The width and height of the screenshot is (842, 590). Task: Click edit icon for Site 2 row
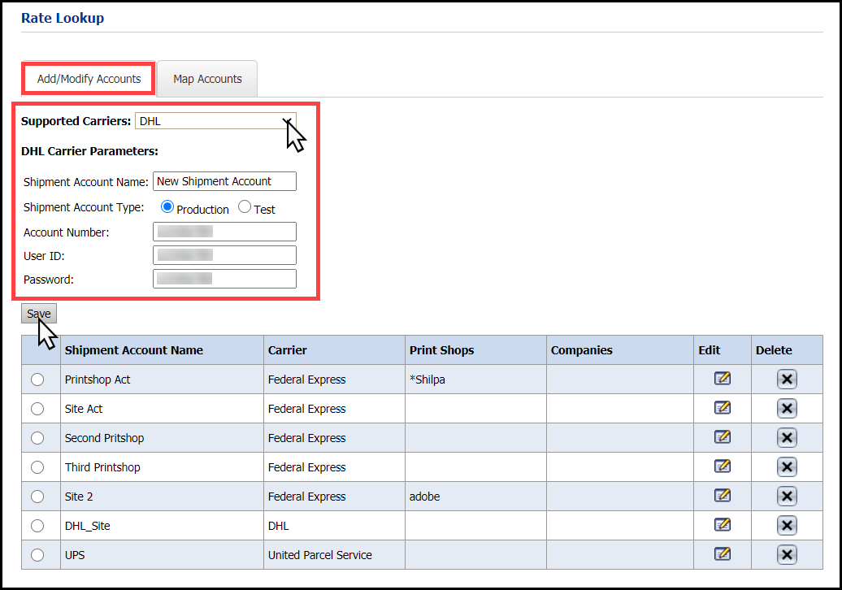[722, 496]
